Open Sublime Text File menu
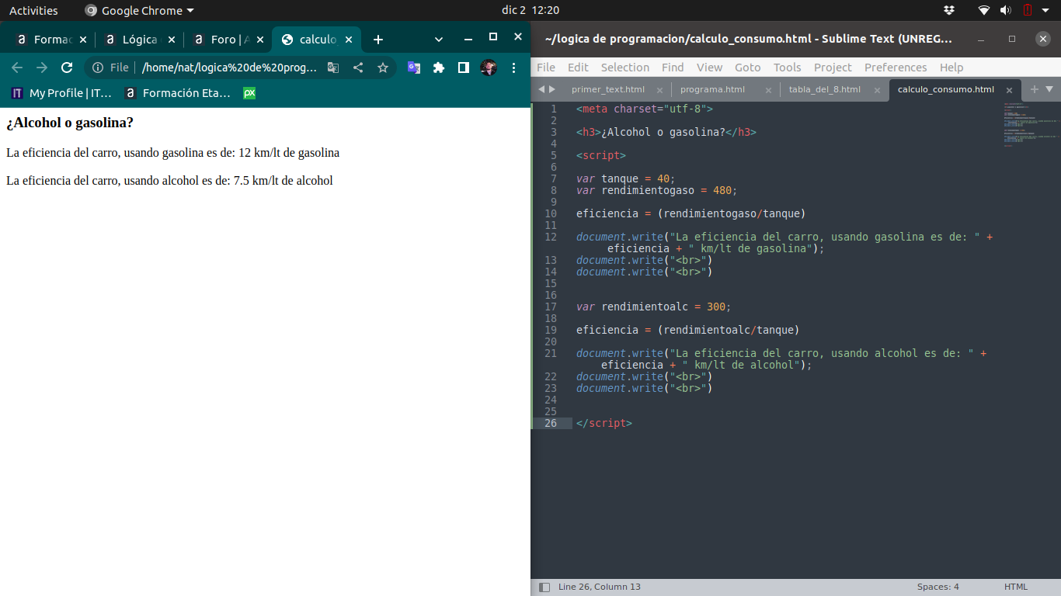 [x=546, y=68]
